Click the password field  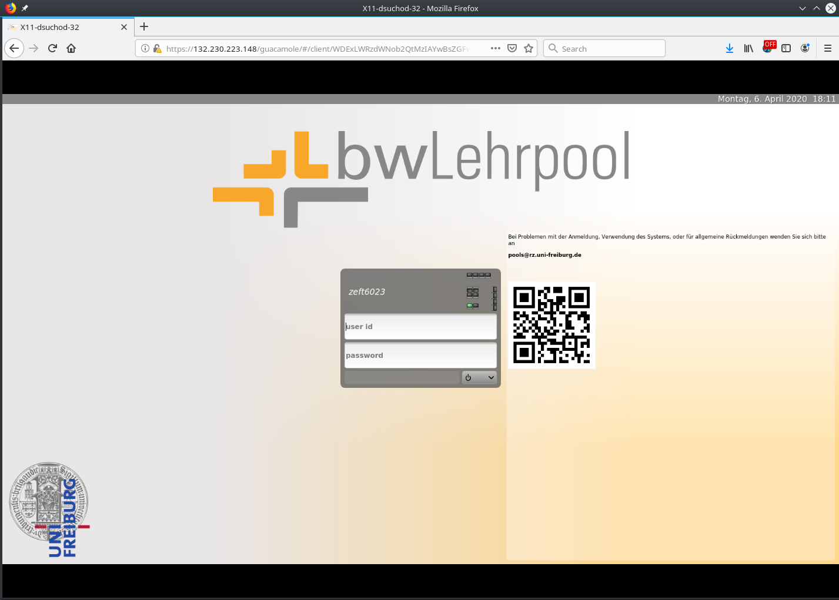coord(420,356)
